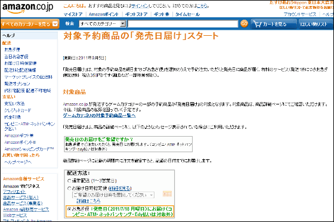Open the Webサービス link
334x222 pixels.
pyautogui.click(x=15, y=215)
